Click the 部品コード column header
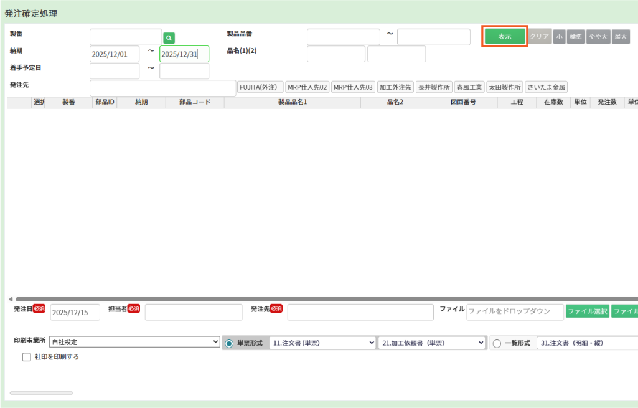638x408 pixels. pyautogui.click(x=195, y=102)
